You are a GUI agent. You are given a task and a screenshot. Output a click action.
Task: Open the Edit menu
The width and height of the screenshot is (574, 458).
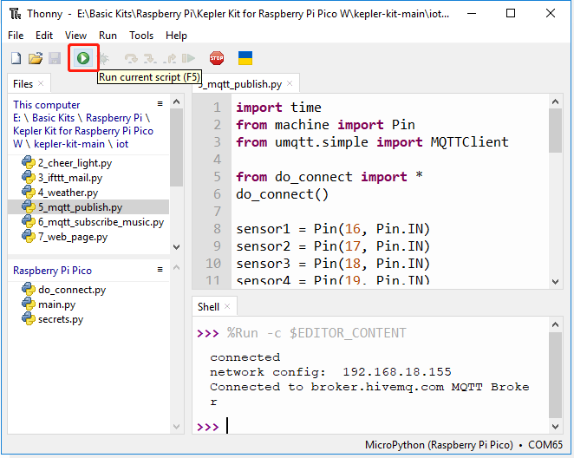click(x=44, y=36)
